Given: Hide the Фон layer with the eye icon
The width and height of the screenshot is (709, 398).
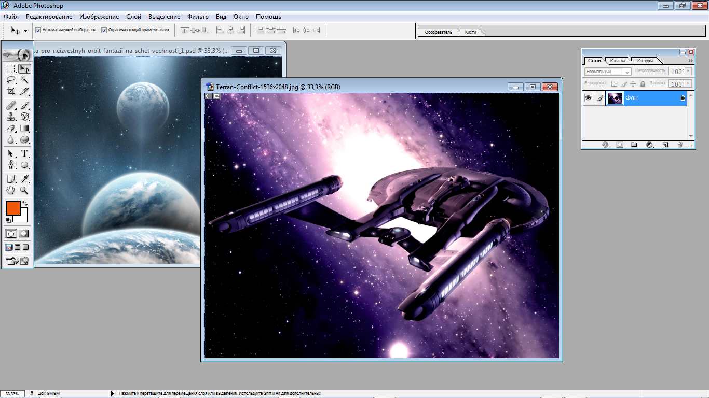Looking at the screenshot, I should coord(588,98).
